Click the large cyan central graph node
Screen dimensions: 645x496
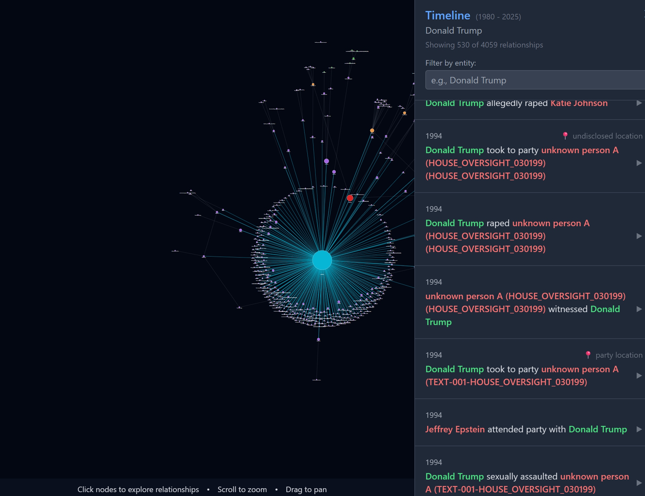[322, 260]
